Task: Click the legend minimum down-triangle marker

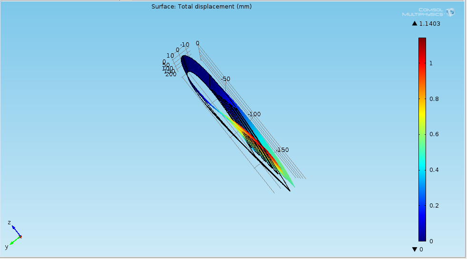Action: (415, 250)
